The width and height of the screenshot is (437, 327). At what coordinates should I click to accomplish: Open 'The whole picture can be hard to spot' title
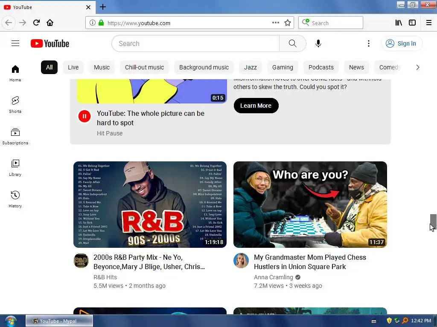(x=151, y=118)
